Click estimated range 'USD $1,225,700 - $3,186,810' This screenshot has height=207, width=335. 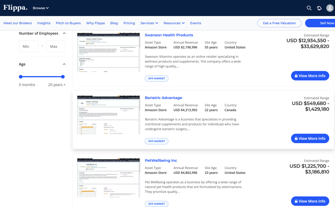309,169
